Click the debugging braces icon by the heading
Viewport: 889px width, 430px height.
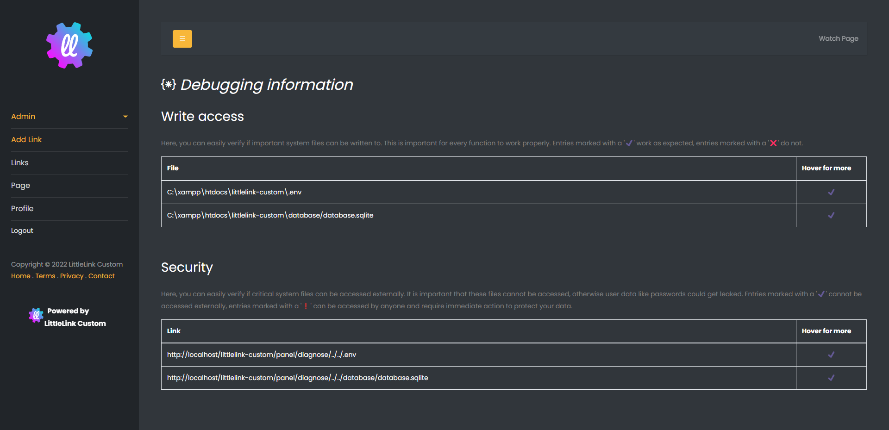tap(169, 84)
